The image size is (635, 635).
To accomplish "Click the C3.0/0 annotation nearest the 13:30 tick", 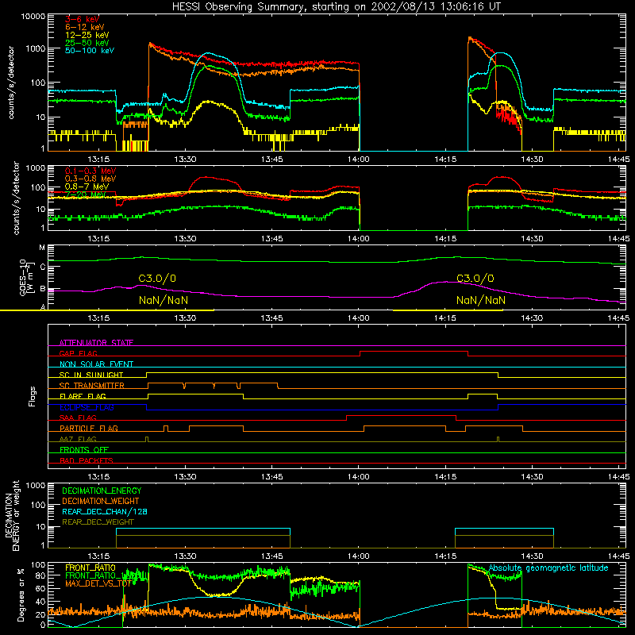I will pos(157,279).
